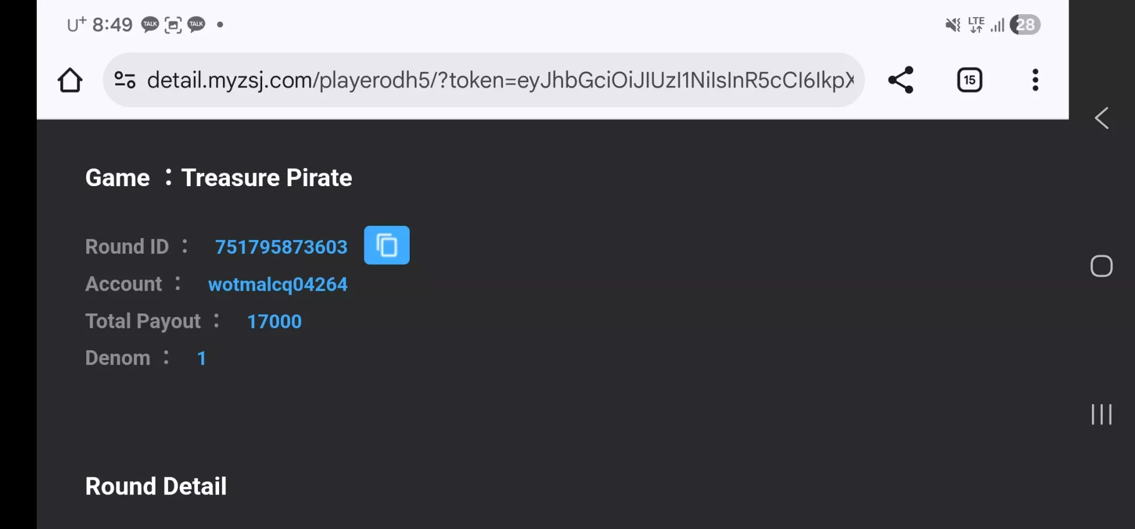Click Round ID number 751795873603
Viewport: 1135px width, 529px height.
[281, 247]
